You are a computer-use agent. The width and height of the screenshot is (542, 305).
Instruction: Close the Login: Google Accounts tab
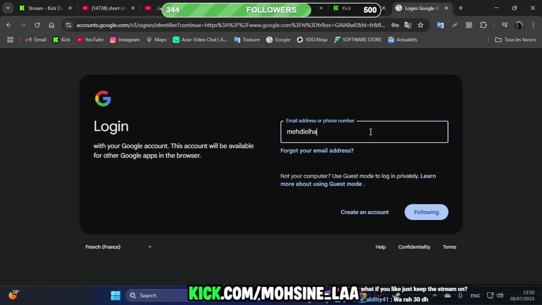[446, 8]
